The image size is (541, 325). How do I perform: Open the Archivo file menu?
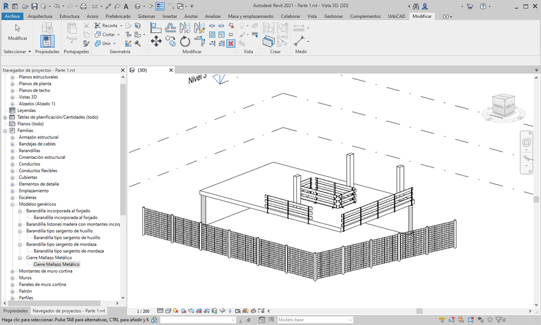(x=12, y=16)
